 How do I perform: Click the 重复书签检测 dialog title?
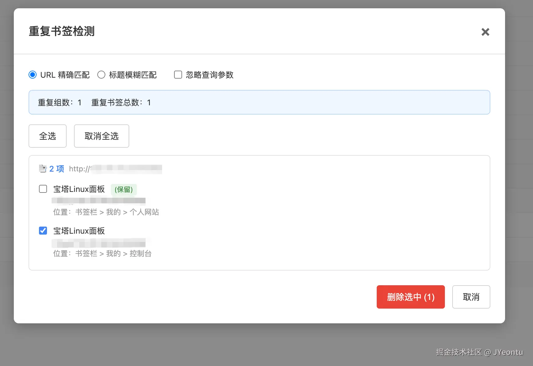coord(62,31)
